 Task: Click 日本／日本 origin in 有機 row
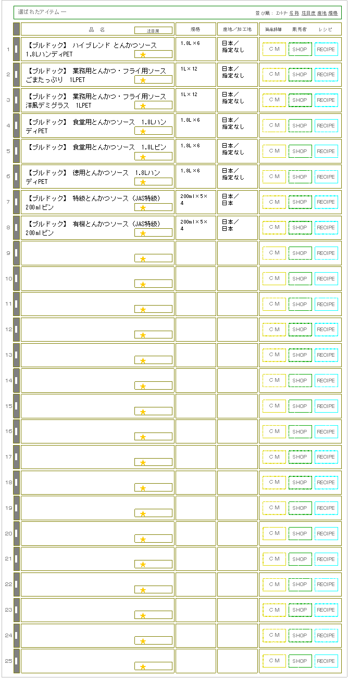230,225
